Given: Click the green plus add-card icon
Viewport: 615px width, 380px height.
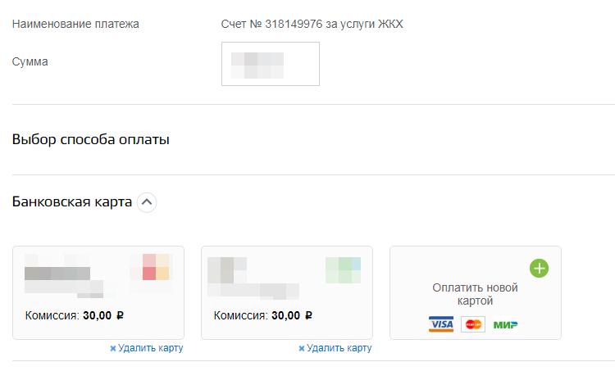Looking at the screenshot, I should [x=540, y=269].
